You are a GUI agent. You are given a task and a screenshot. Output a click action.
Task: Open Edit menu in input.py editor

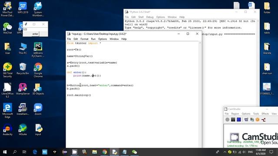76,39
